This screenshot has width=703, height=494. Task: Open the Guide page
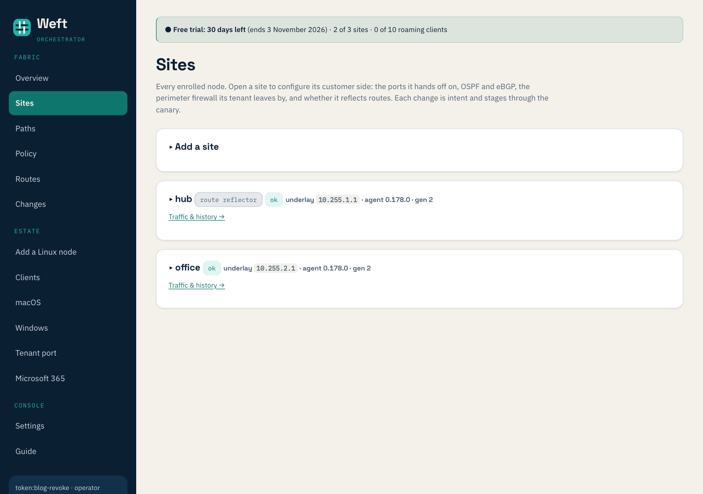[68, 451]
